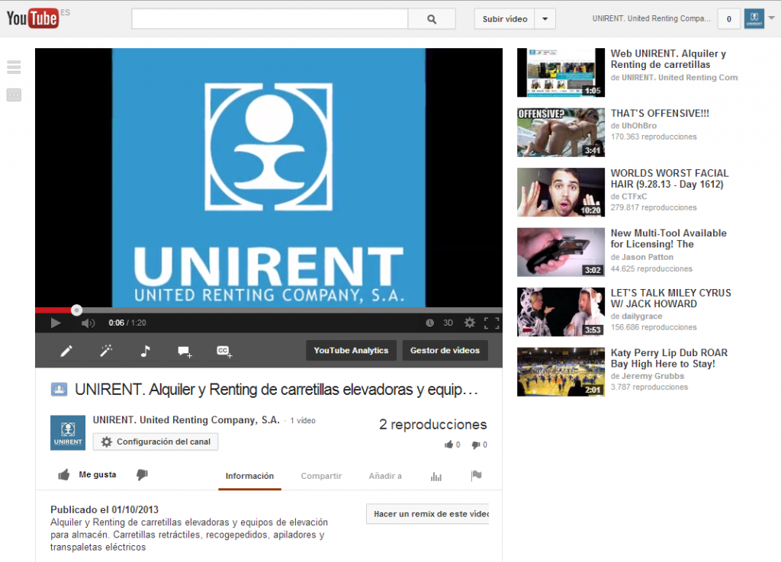Click the report flag icon
The height and width of the screenshot is (562, 781).
476,475
